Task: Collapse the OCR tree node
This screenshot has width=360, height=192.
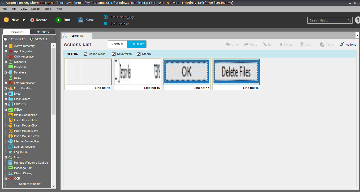Action: pyautogui.click(x=6, y=178)
